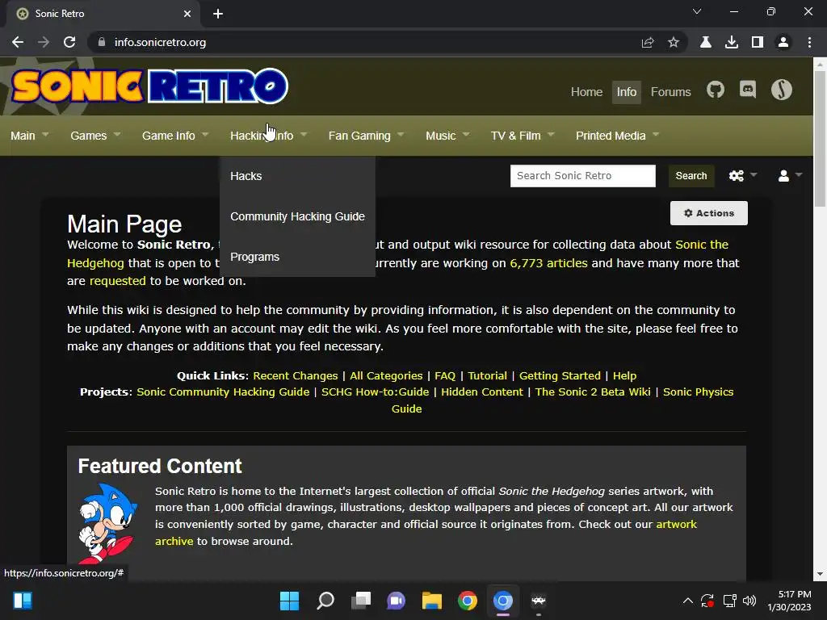The height and width of the screenshot is (620, 827).
Task: Expand the Fan Gaming menu dropdown
Action: click(x=366, y=136)
